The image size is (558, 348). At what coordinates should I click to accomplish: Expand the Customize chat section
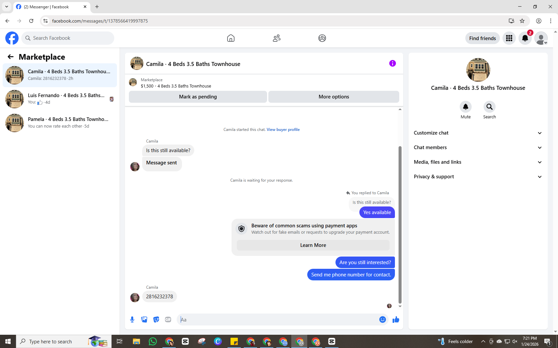click(478, 133)
